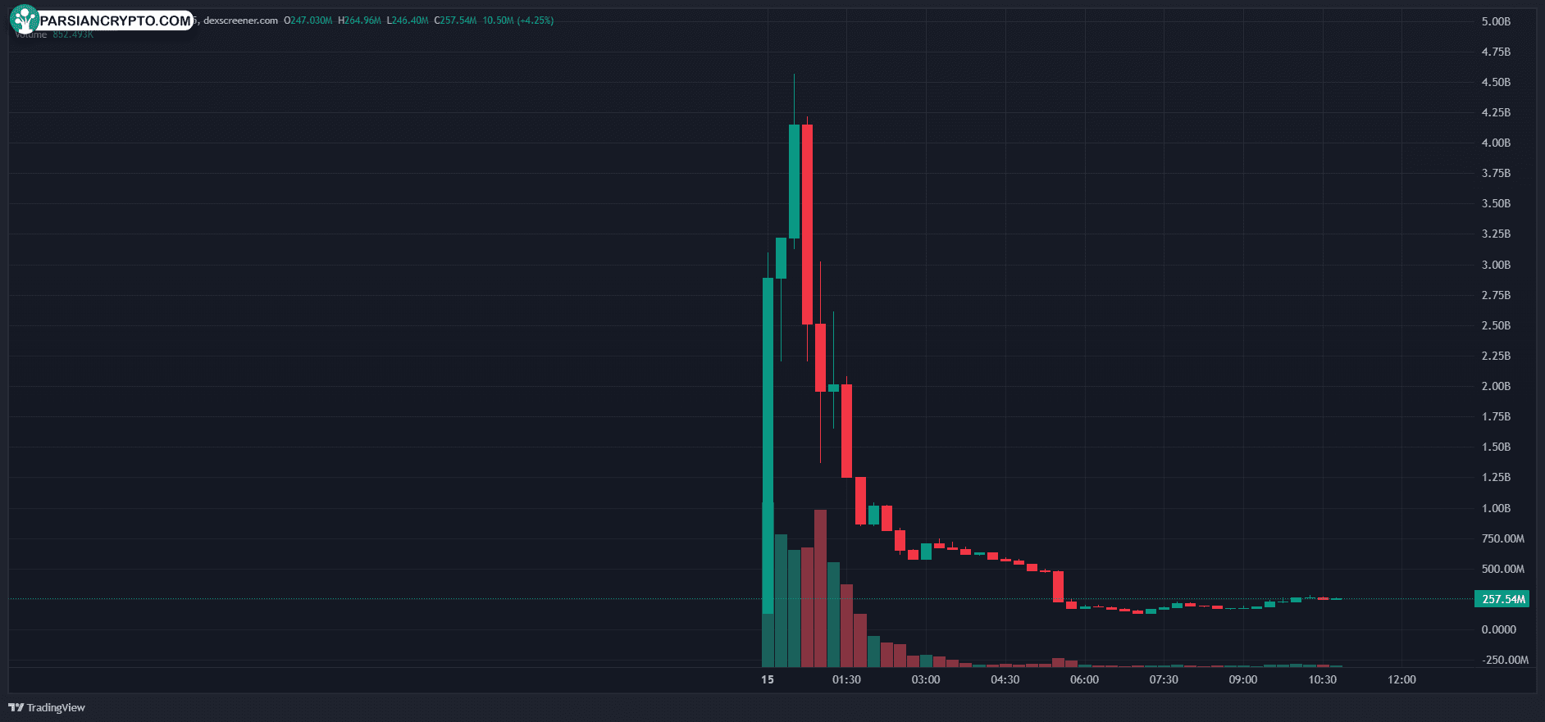The image size is (1545, 722).
Task: Click the 10:30 time axis label
Action: point(1322,679)
